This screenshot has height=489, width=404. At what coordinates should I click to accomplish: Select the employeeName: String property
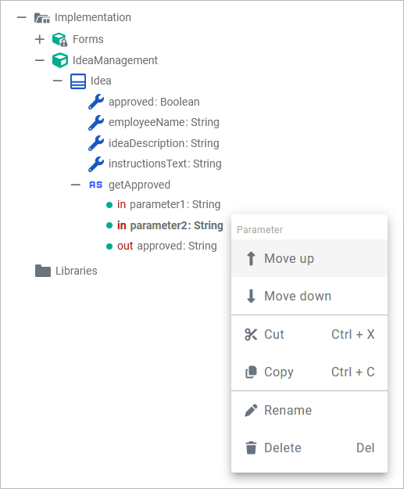point(164,123)
